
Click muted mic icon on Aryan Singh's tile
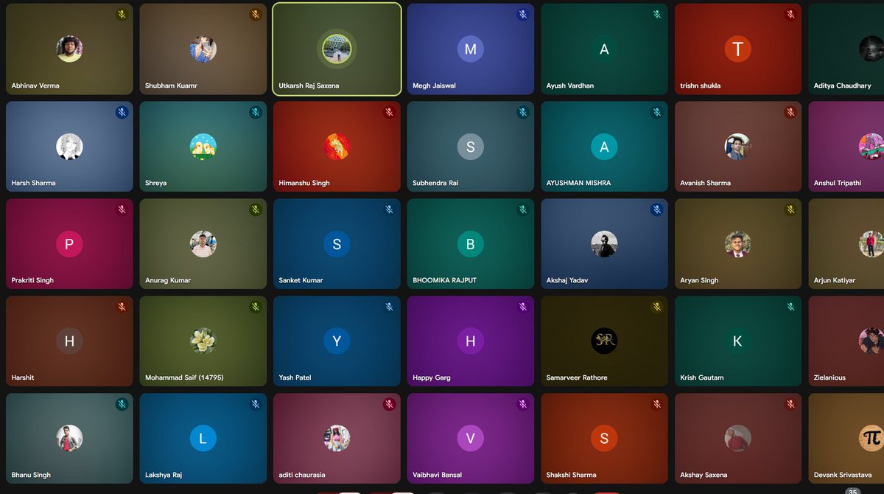coord(790,209)
